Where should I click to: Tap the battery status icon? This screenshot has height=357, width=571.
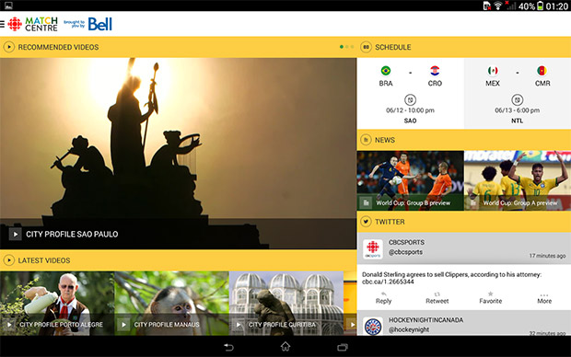540,6
